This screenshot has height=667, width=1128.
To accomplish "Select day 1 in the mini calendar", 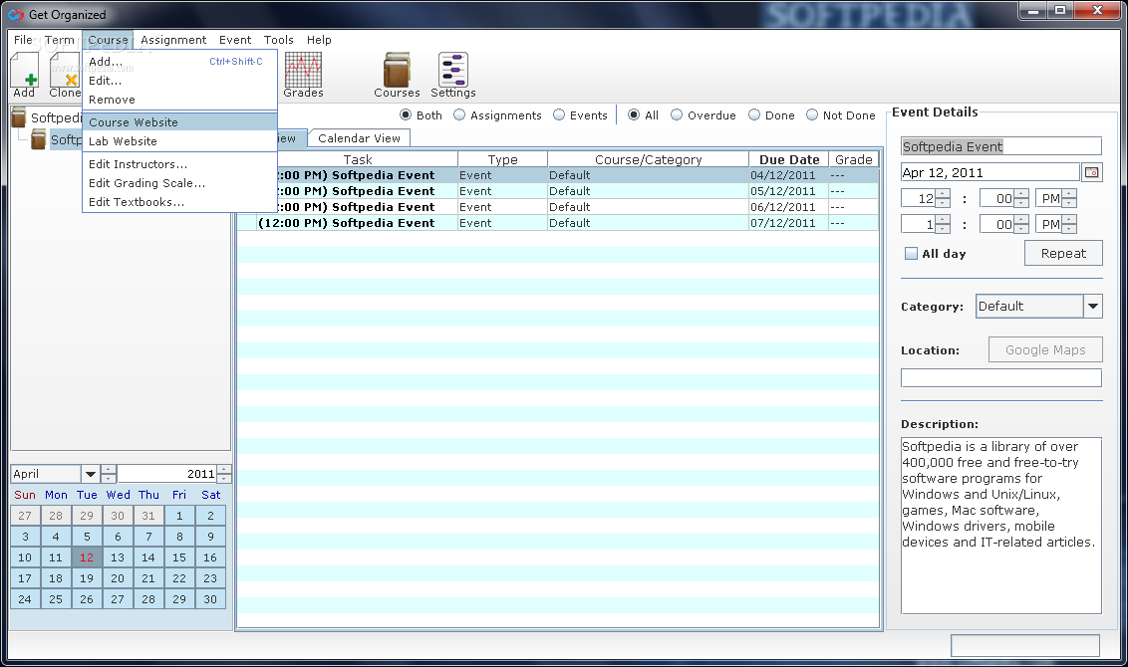I will pyautogui.click(x=179, y=516).
